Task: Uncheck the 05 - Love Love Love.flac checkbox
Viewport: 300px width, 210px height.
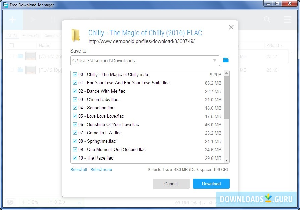Action: [x=75, y=116]
